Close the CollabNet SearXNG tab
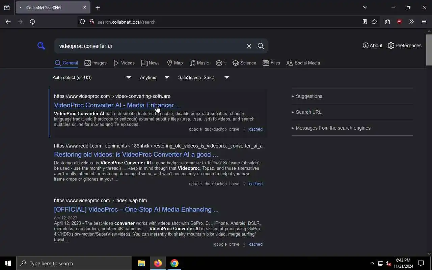 point(85,7)
